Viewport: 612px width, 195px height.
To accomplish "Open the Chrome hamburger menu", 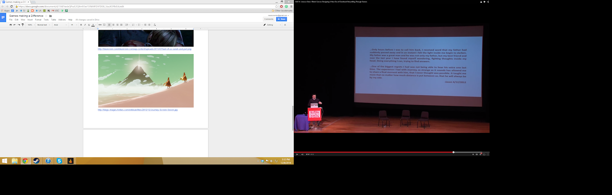I will (291, 6).
